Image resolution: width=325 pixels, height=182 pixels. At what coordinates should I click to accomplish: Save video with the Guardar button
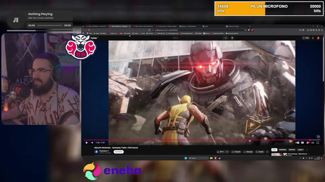259,152
